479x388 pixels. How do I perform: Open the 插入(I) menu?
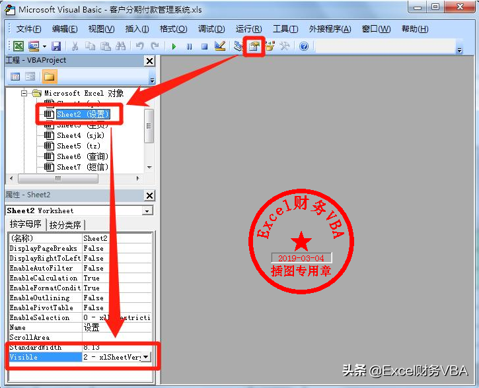(x=137, y=29)
